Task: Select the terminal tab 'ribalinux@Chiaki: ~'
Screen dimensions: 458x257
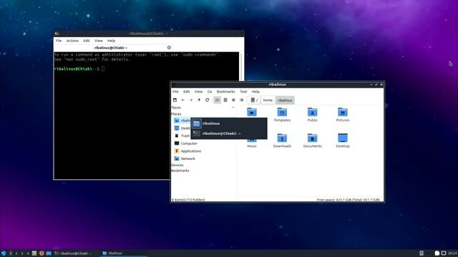Action: [111, 48]
